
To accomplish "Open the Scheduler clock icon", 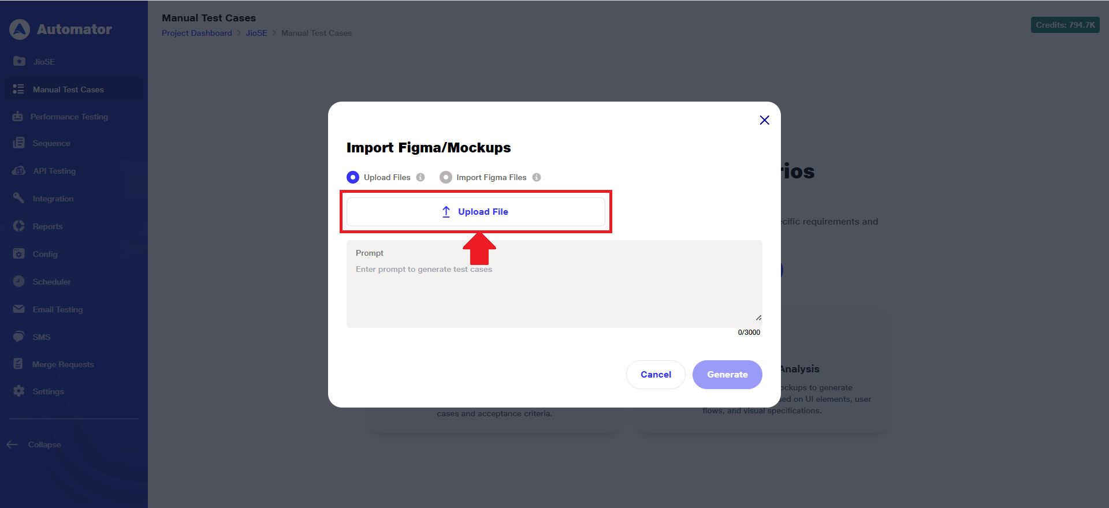I will point(19,282).
